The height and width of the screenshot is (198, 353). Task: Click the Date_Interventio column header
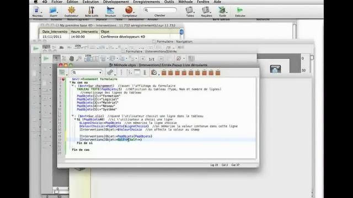pyautogui.click(x=55, y=32)
